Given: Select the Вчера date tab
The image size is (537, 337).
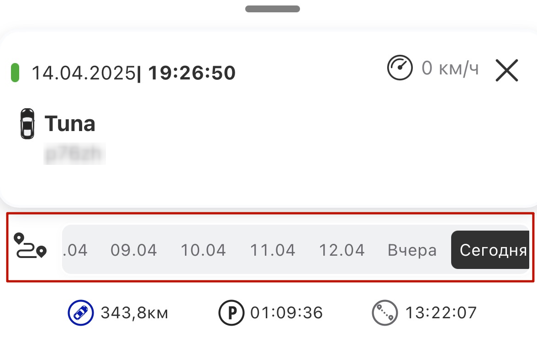Looking at the screenshot, I should point(412,250).
